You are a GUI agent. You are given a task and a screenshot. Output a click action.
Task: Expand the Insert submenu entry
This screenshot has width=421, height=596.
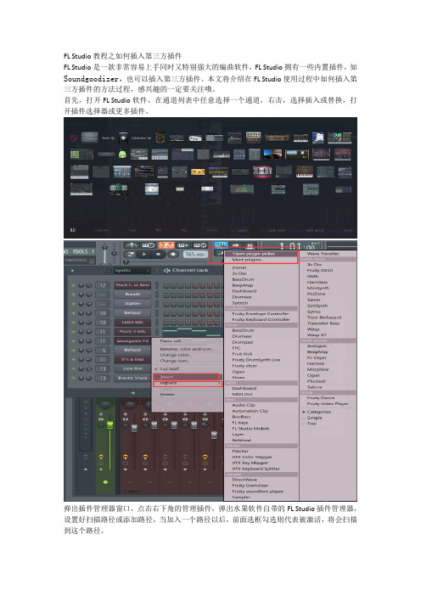(x=187, y=377)
